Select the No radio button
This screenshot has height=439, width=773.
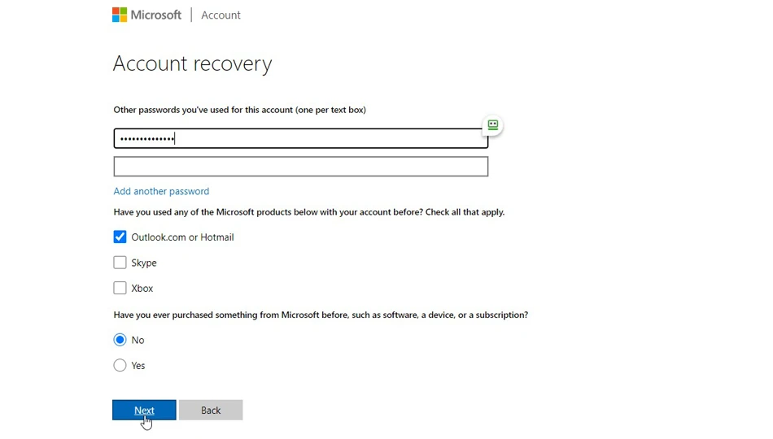coord(120,340)
